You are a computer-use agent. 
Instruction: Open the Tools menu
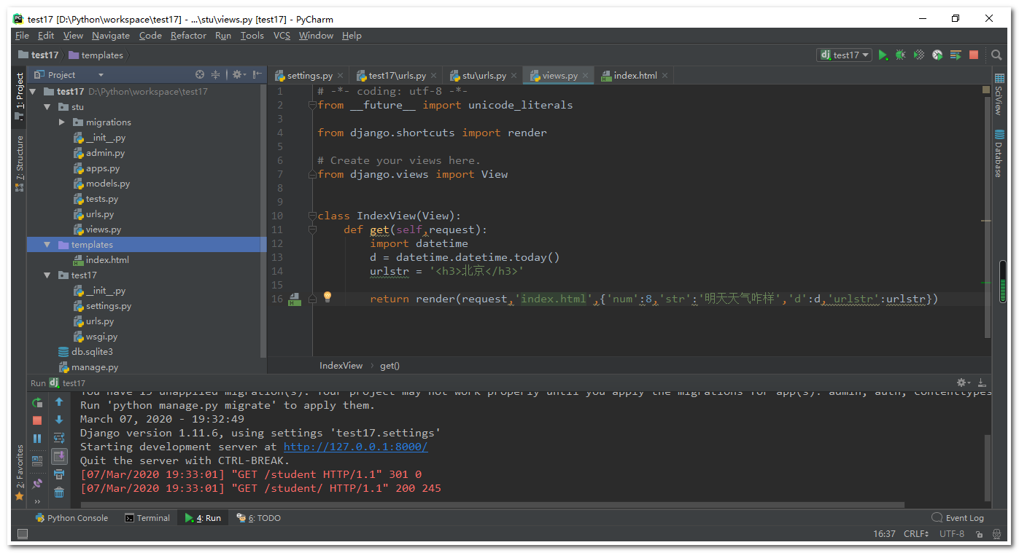pos(252,35)
